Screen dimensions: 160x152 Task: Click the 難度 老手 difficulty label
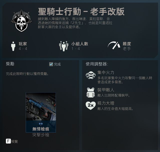coord(127,46)
